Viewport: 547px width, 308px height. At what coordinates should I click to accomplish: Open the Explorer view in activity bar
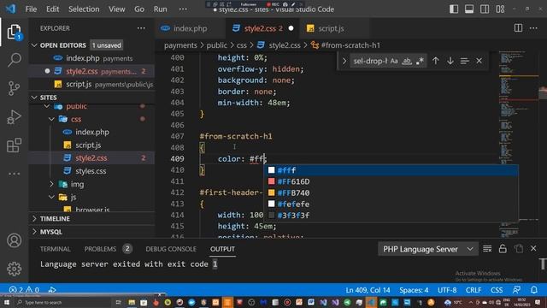[14, 33]
